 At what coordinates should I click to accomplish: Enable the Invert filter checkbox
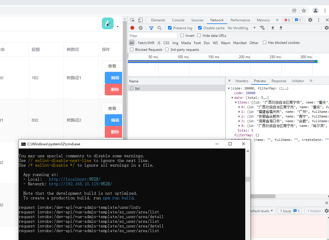[x=182, y=35]
